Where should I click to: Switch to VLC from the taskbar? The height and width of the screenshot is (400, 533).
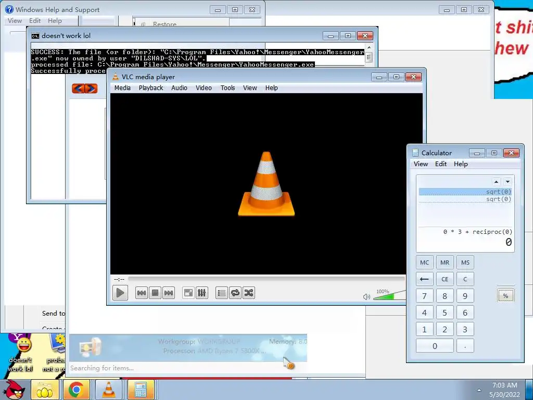[108, 390]
